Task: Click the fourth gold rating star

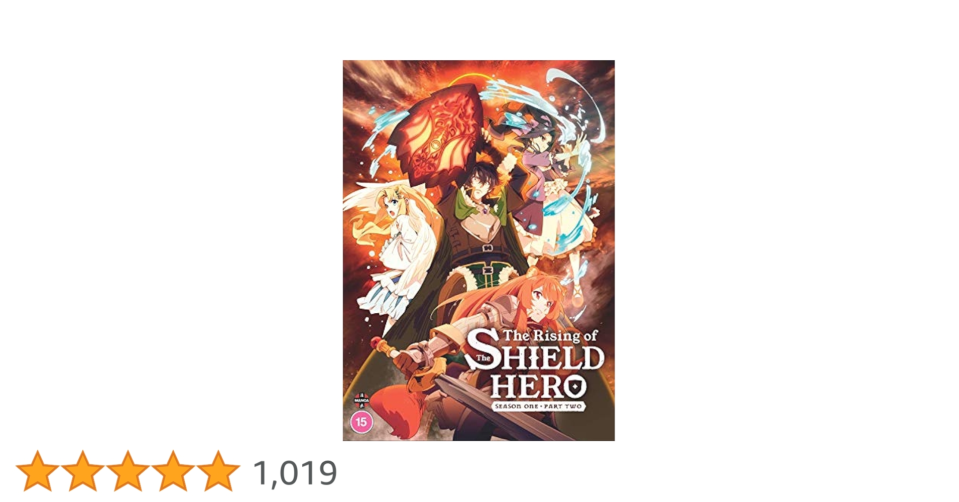Action: coord(173,471)
